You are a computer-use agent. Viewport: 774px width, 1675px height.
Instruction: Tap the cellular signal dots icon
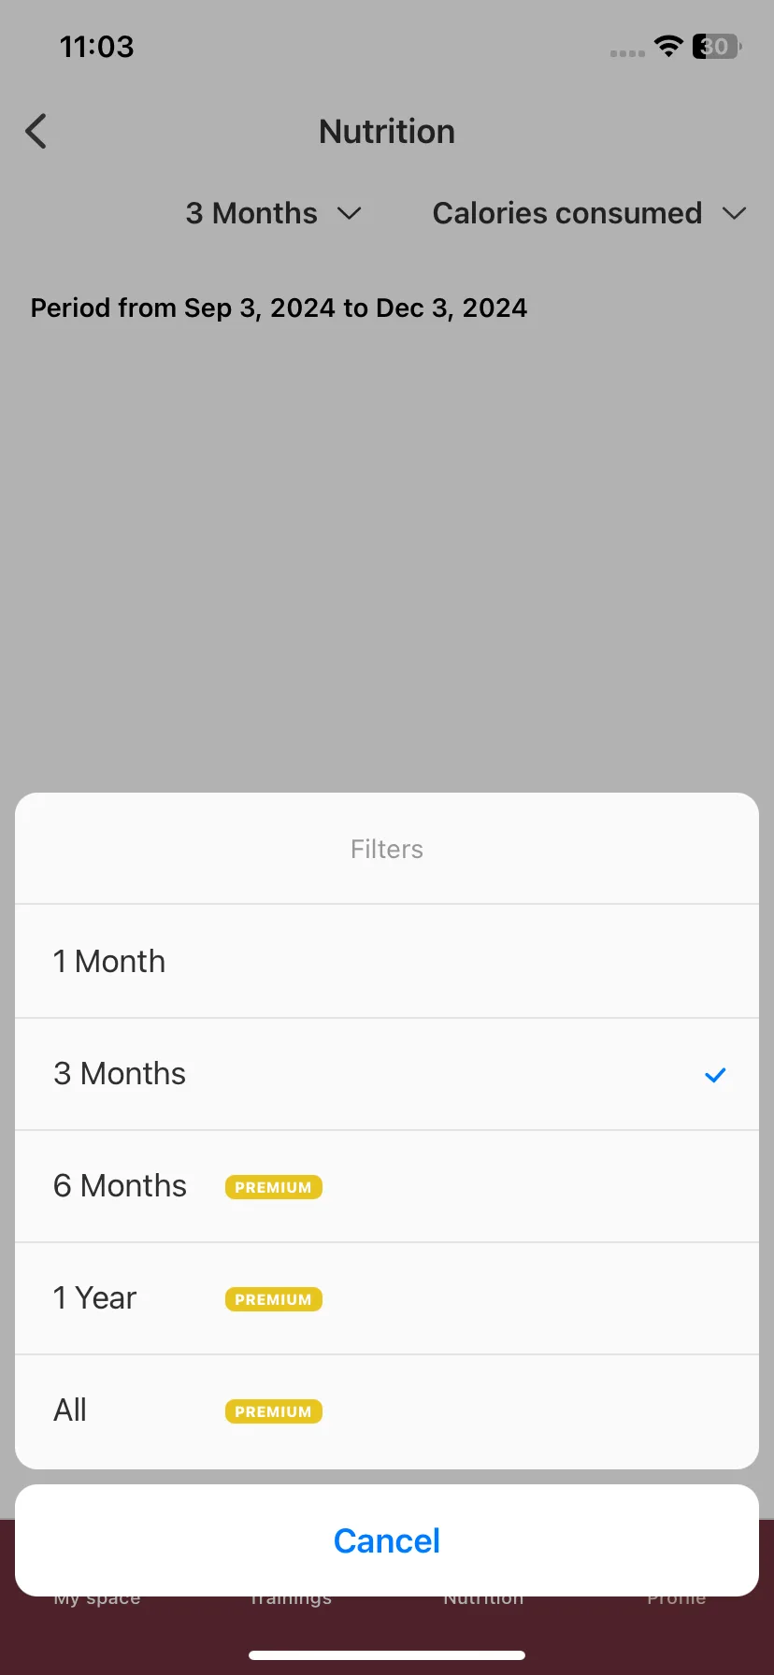coord(627,53)
